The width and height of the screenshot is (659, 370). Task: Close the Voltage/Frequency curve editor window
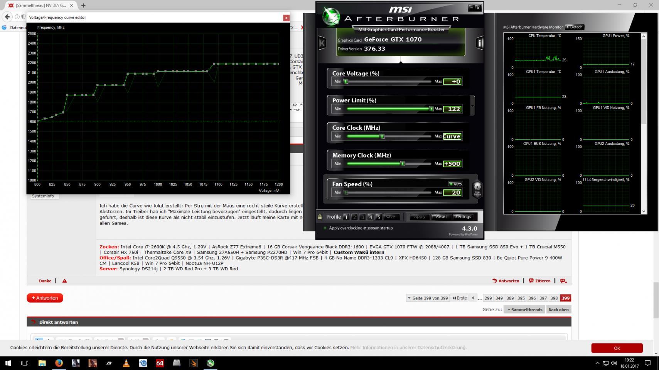click(286, 18)
